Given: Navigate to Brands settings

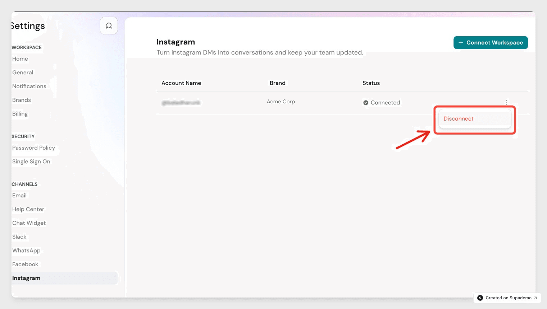Looking at the screenshot, I should click(x=22, y=100).
